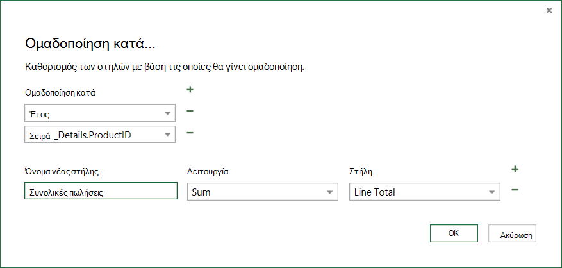Add another grouping level with the plus icon
The image size is (562, 268).
click(x=190, y=90)
